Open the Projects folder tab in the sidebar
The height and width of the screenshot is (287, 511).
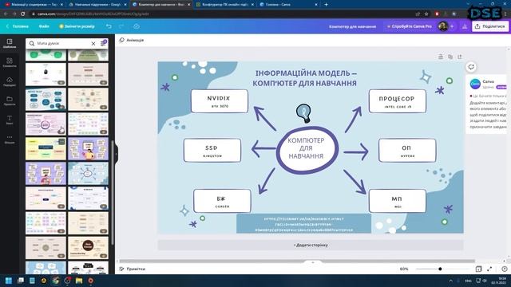click(10, 101)
